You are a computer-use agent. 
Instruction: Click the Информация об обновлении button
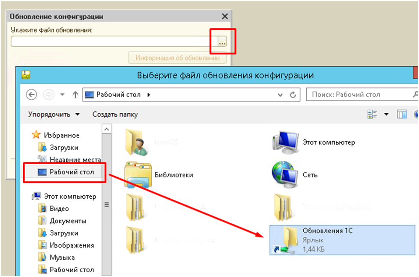(177, 58)
